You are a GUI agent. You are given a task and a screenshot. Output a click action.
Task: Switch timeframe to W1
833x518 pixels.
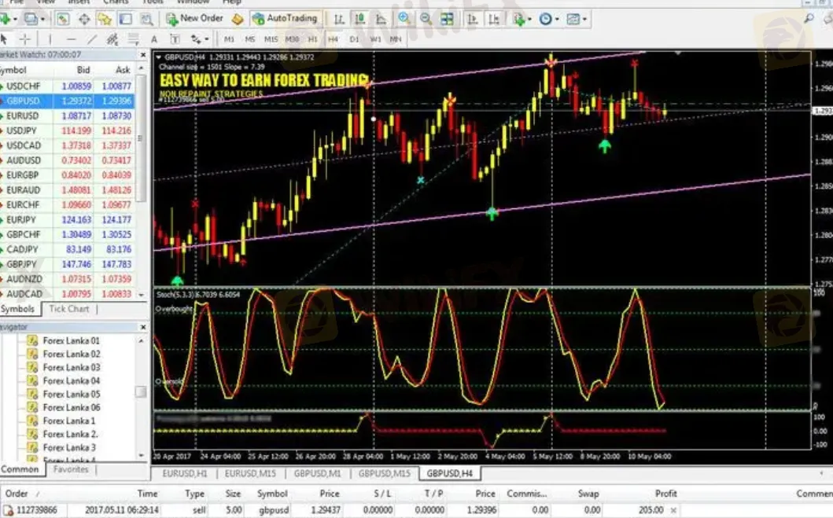(x=375, y=39)
